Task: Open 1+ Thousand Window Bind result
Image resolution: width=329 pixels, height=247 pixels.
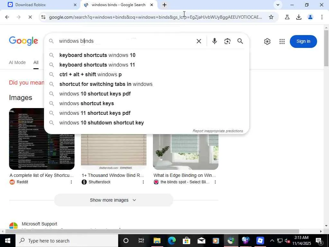Action: pos(113,175)
